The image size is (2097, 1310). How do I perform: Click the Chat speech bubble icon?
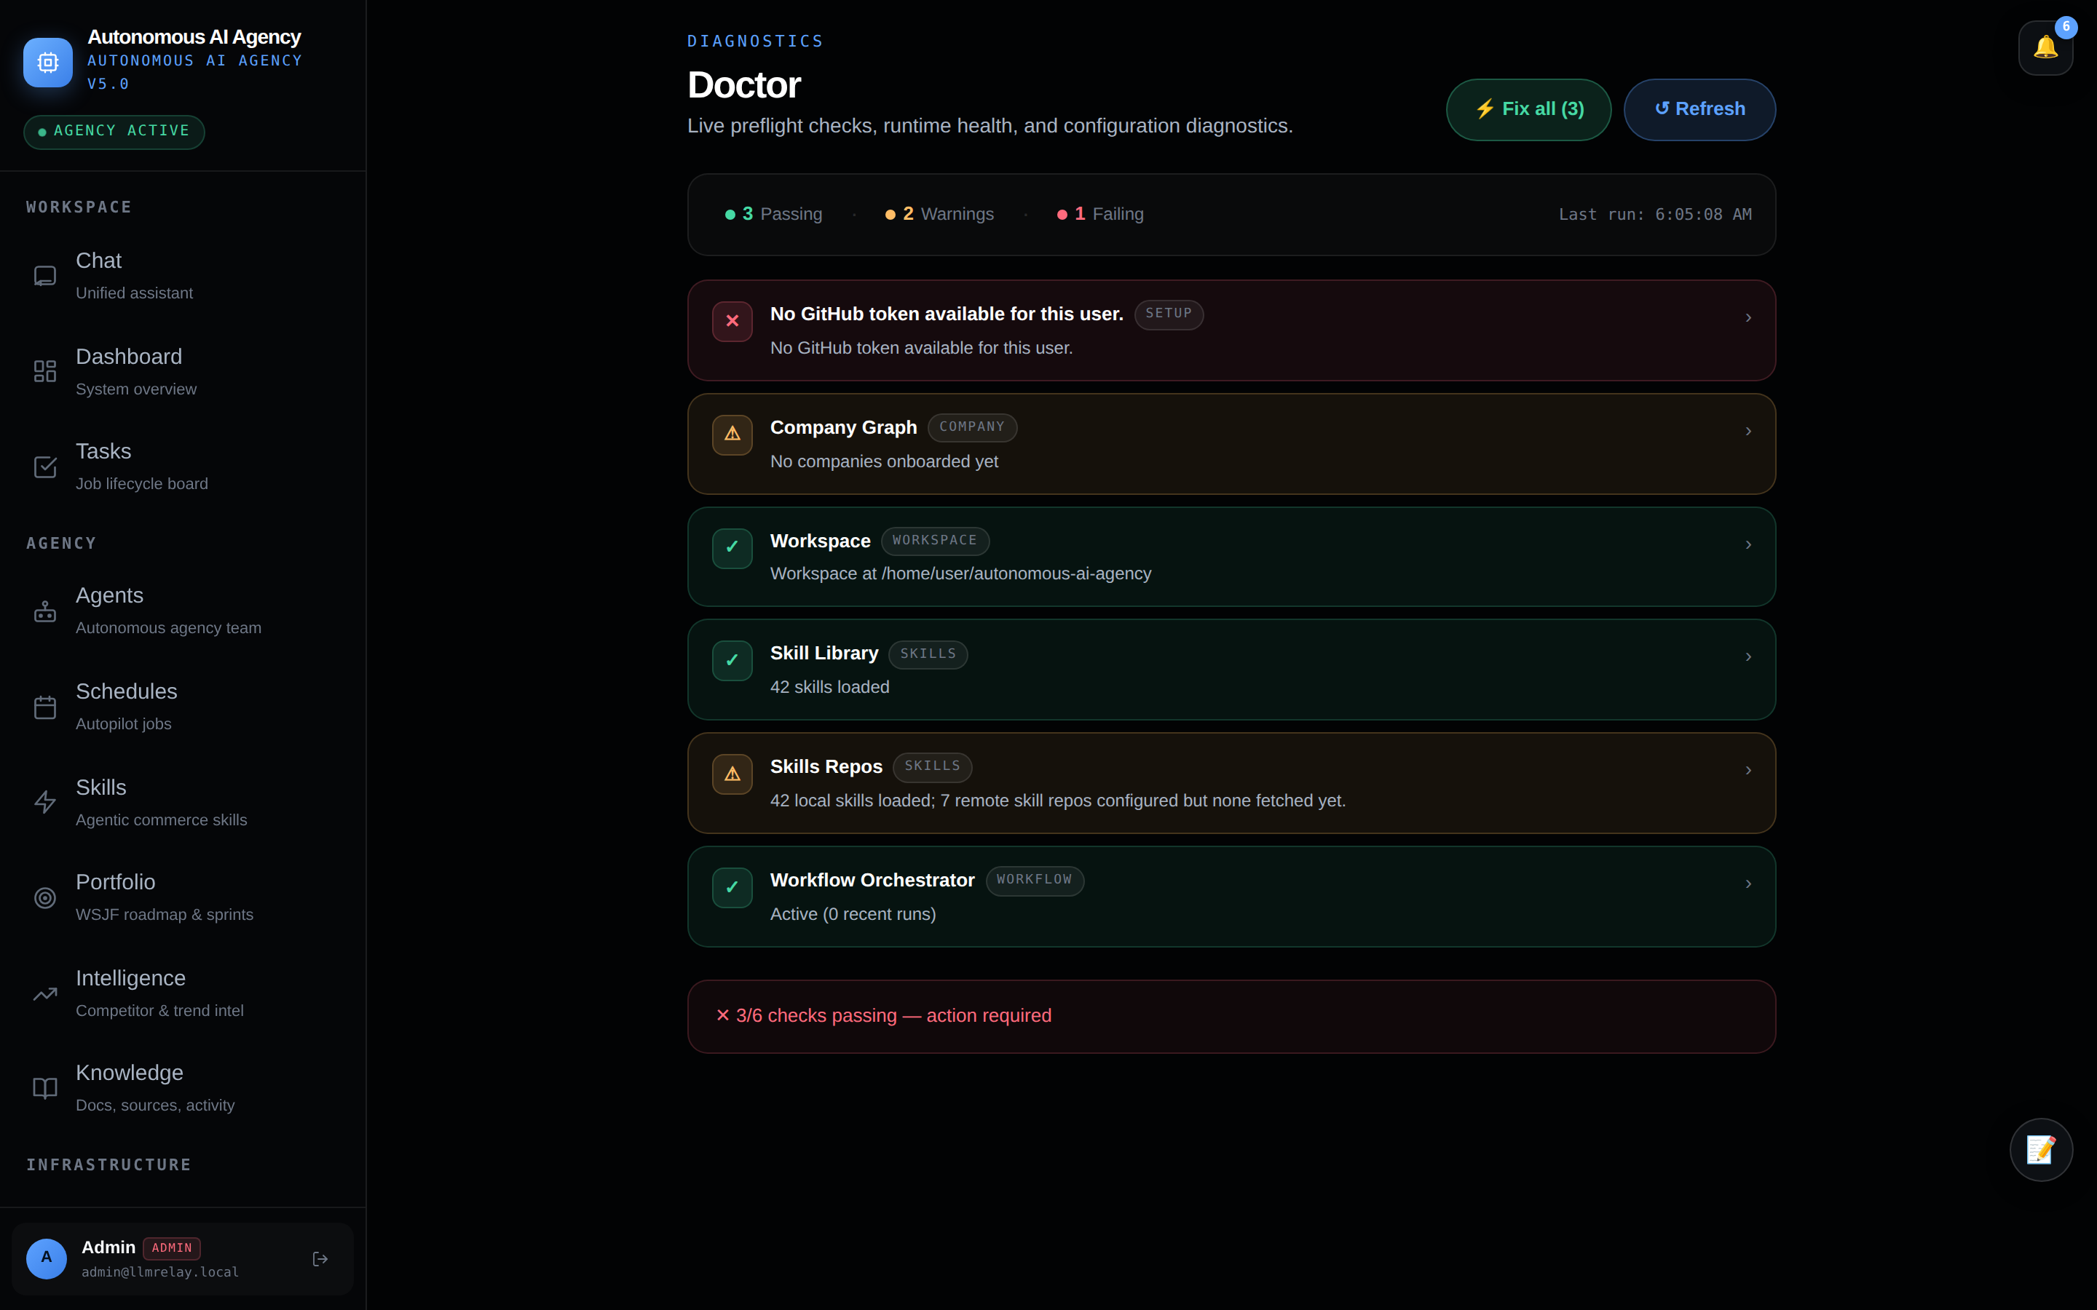click(x=45, y=276)
